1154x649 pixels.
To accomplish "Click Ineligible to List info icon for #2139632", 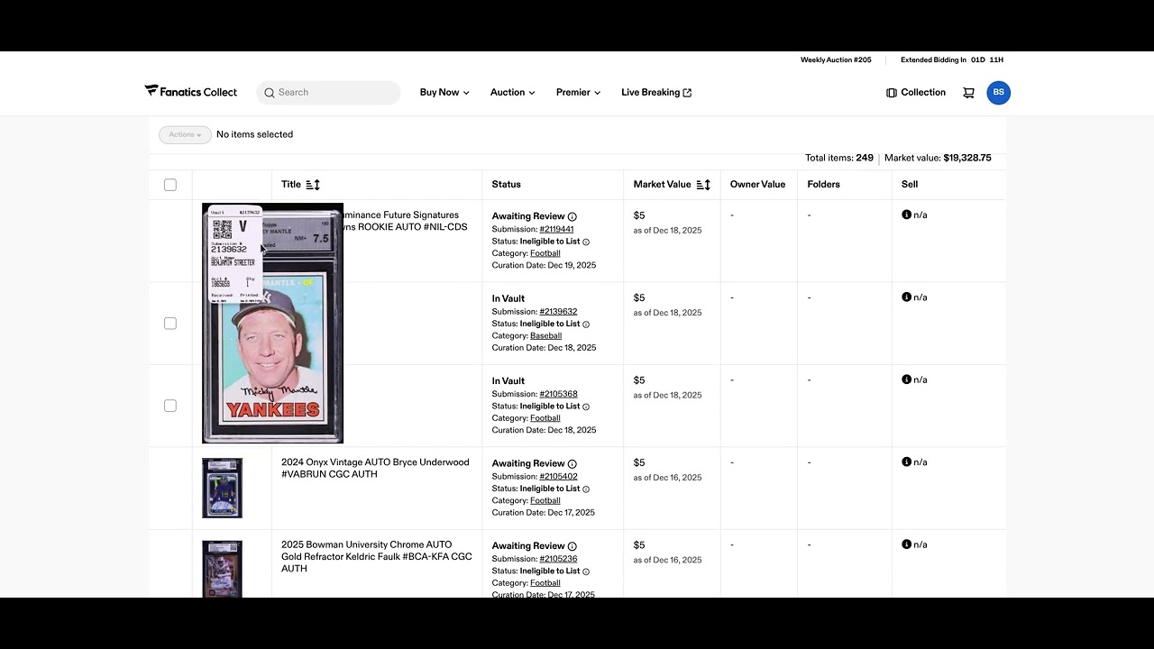I will pos(586,324).
